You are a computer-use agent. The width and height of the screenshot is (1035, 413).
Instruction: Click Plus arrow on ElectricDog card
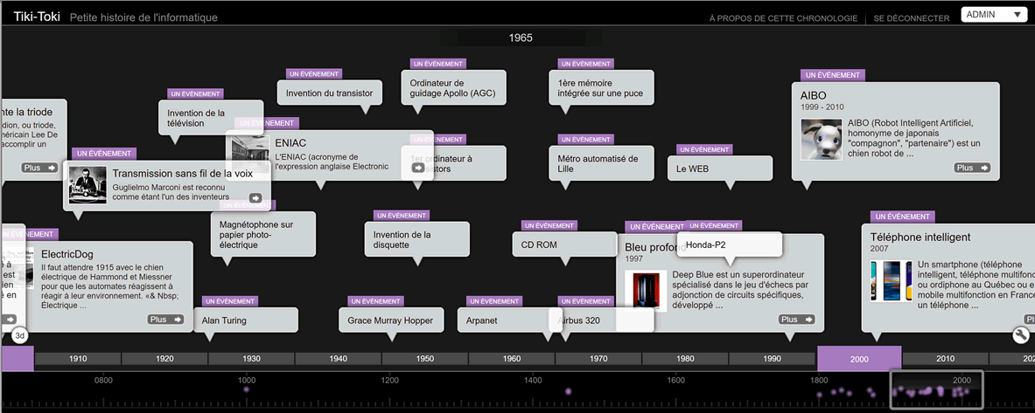(x=165, y=320)
